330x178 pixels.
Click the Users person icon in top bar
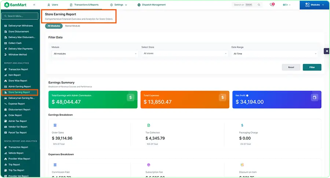click(49, 5)
